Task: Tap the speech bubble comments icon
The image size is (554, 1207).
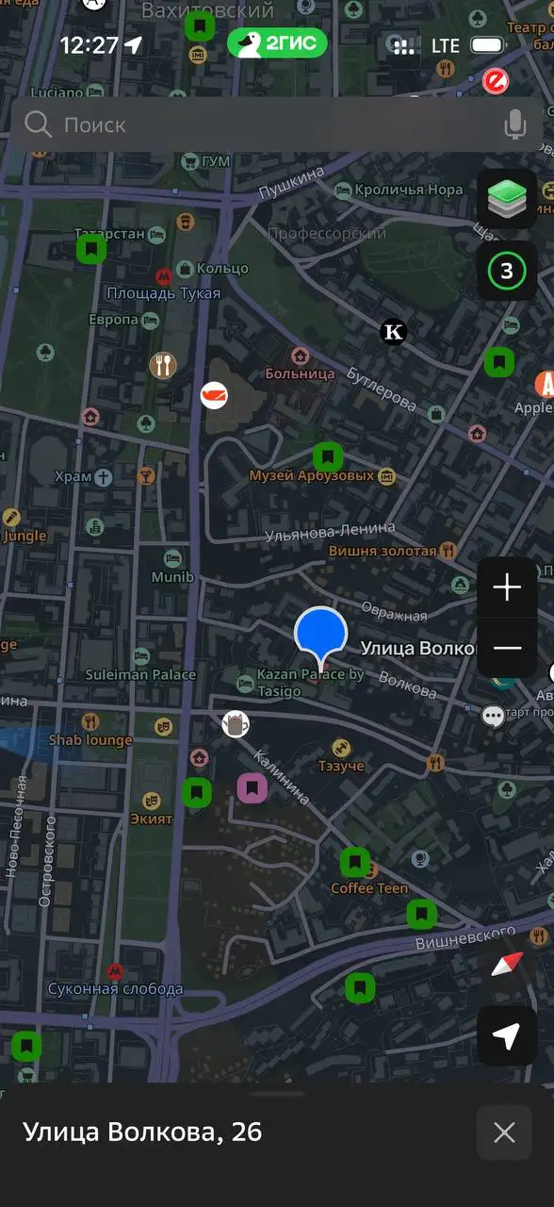Action: 493,716
